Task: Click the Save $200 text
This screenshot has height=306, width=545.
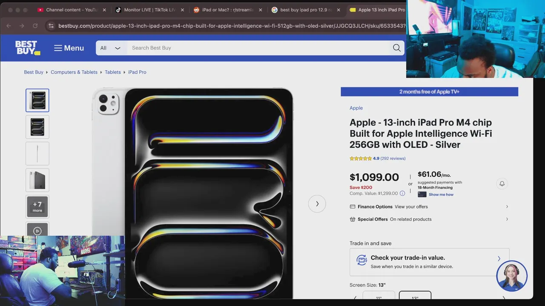Action: click(361, 187)
